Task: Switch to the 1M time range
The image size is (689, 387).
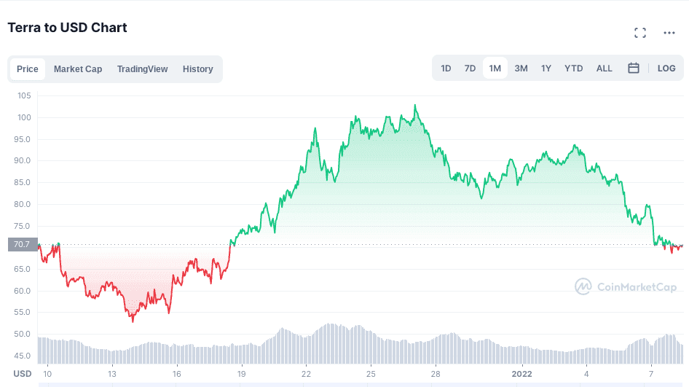Action: [x=495, y=69]
